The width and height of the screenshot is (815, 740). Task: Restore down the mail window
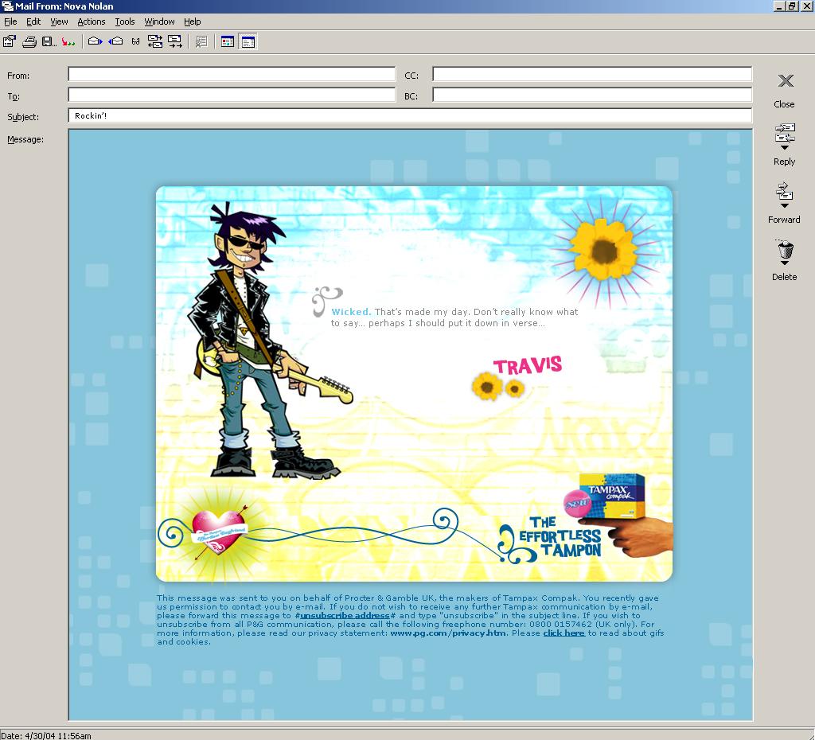point(791,6)
